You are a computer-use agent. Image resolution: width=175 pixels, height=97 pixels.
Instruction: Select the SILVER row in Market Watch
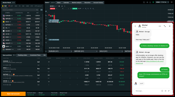[x=22, y=31]
